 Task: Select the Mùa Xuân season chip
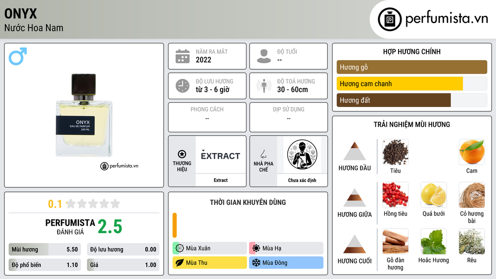210,248
